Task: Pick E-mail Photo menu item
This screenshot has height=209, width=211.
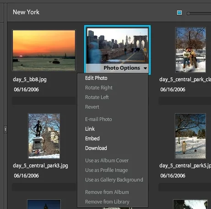Action: [x=98, y=119]
